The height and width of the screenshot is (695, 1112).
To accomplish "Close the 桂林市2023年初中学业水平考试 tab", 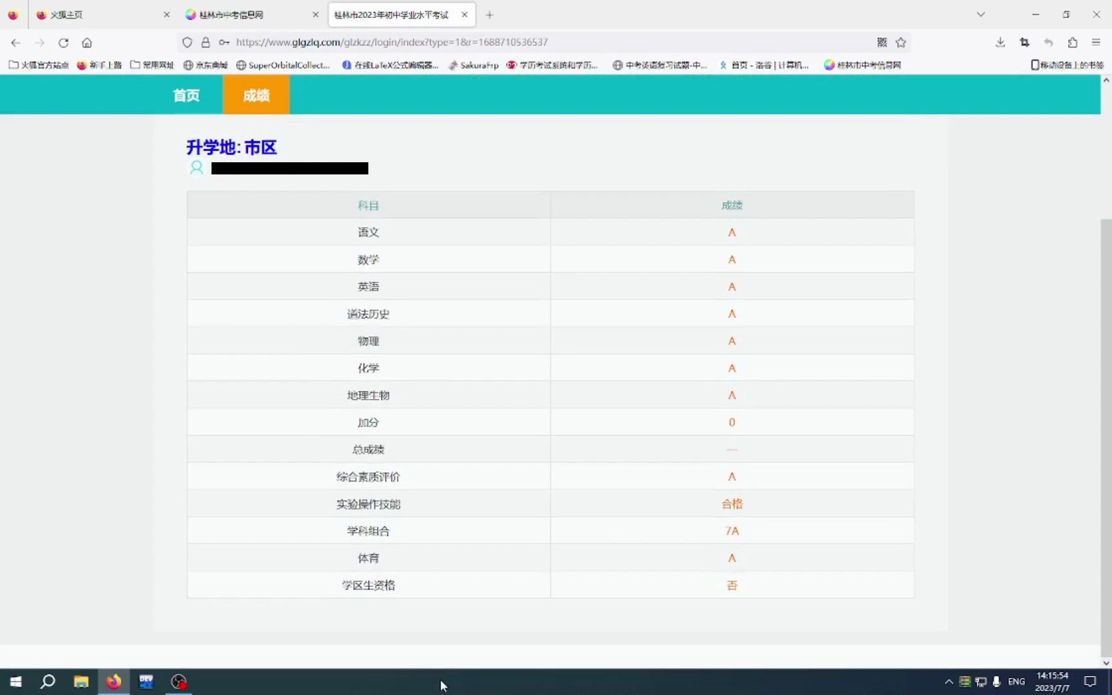I will (465, 15).
